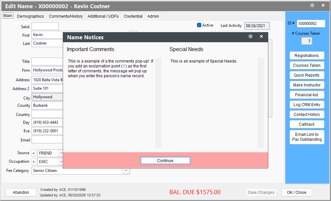Click the Last Activity date field
Viewport: 331px width, 201px height.
(x=257, y=26)
